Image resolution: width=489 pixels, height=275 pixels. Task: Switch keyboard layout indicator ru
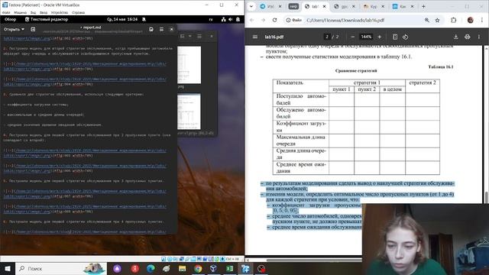coord(211,19)
